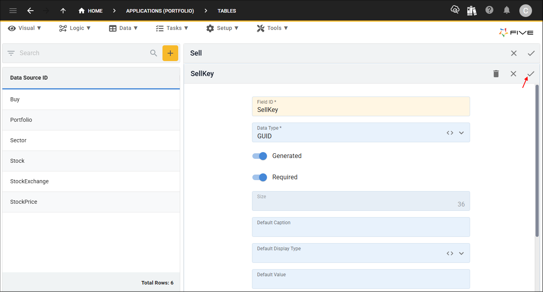Open the library books icon
The image size is (543, 292).
(472, 10)
